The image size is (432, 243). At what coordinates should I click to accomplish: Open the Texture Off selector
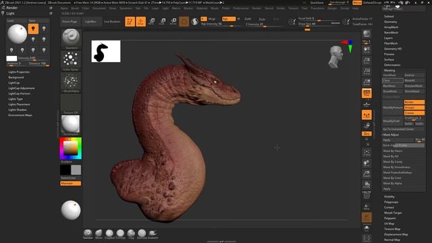[71, 103]
